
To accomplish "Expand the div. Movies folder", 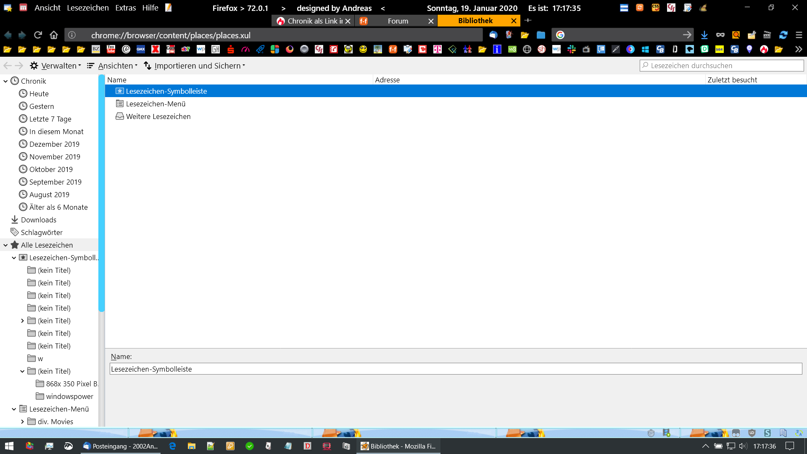I will coord(22,422).
